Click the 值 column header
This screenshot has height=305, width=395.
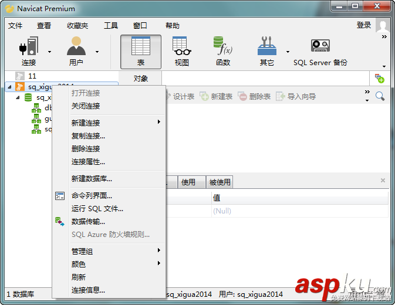point(300,198)
